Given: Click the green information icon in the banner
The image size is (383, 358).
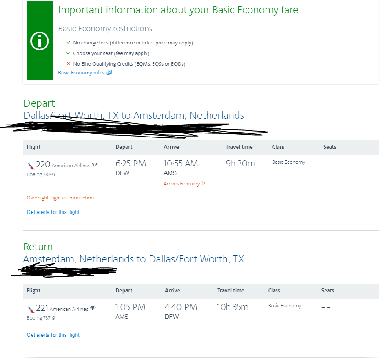Looking at the screenshot, I should [x=40, y=41].
